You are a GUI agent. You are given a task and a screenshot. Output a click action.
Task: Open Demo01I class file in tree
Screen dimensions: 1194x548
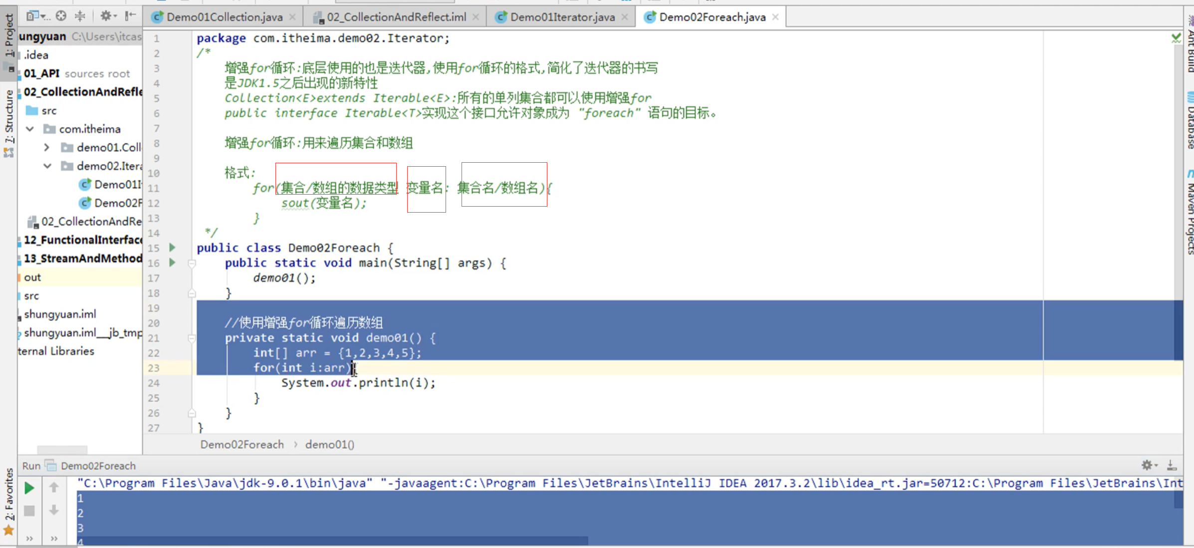[111, 184]
